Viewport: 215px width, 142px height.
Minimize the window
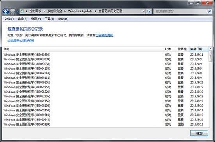(x=192, y=3)
